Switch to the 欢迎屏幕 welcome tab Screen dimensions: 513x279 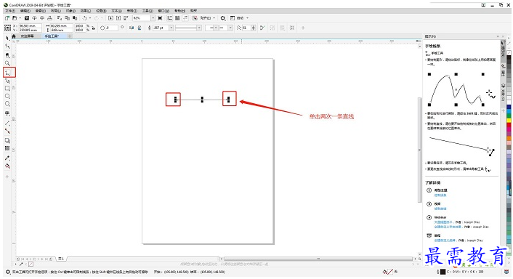(27, 36)
